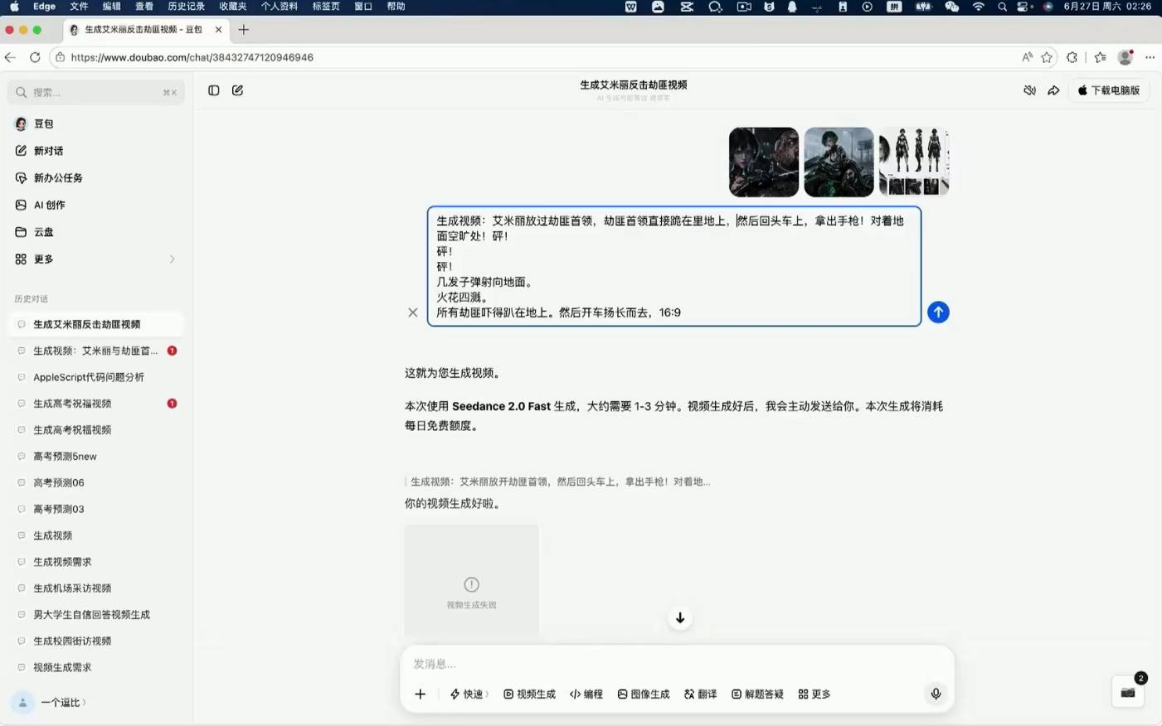1162x726 pixels.
Task: Start 新对话 from the sidebar
Action: pos(95,151)
